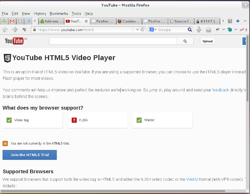Open the File menu
Viewport: 250px width, 194px height.
tap(5, 14)
